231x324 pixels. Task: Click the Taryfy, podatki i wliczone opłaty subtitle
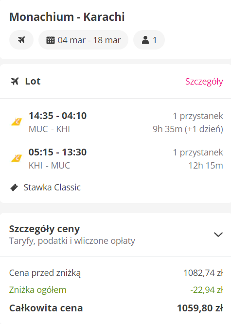point(72,241)
